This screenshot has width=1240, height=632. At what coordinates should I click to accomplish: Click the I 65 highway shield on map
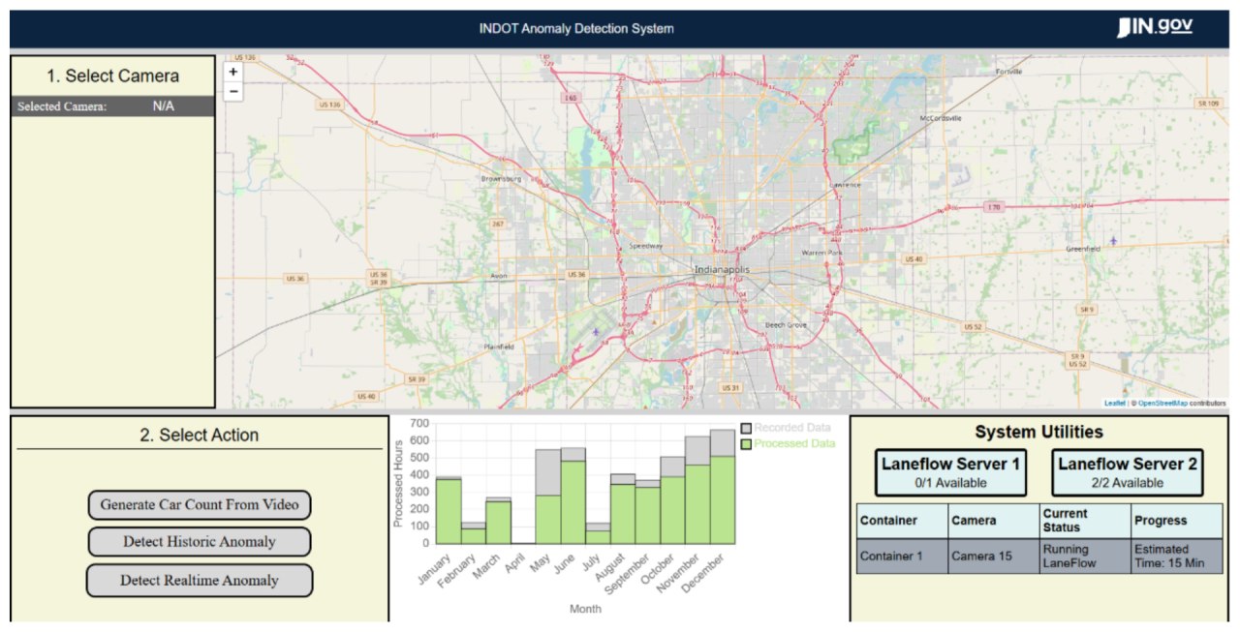click(571, 98)
